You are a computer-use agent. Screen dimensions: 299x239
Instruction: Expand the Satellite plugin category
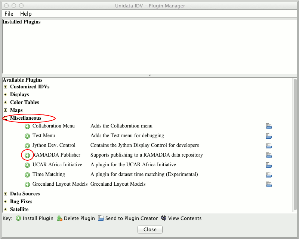point(6,210)
